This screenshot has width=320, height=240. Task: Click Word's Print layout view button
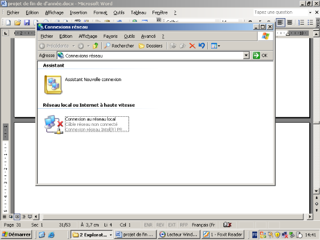coord(17,217)
